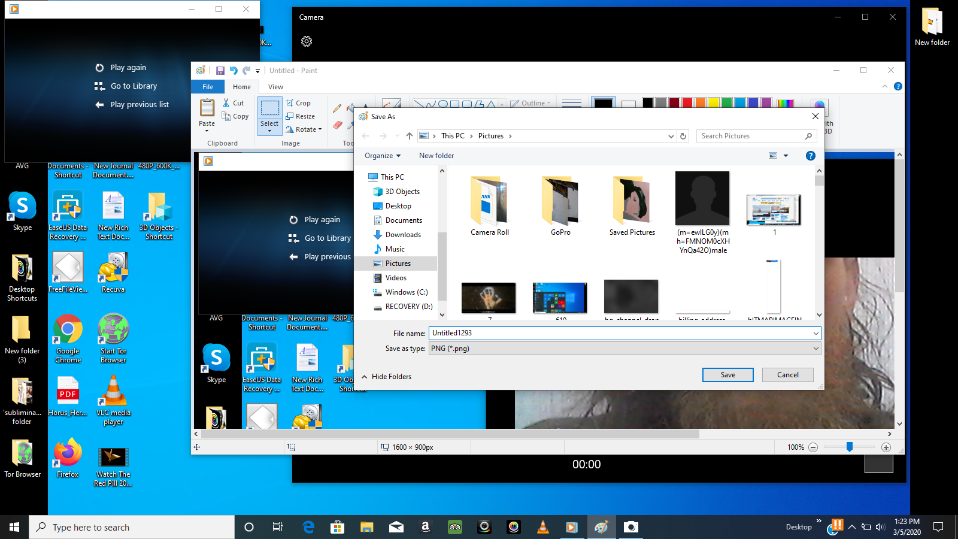Pick the yellow color swatch in Paint
This screenshot has height=539, width=958.
tap(713, 103)
